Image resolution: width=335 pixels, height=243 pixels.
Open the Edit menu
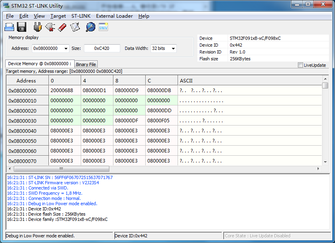[24, 16]
